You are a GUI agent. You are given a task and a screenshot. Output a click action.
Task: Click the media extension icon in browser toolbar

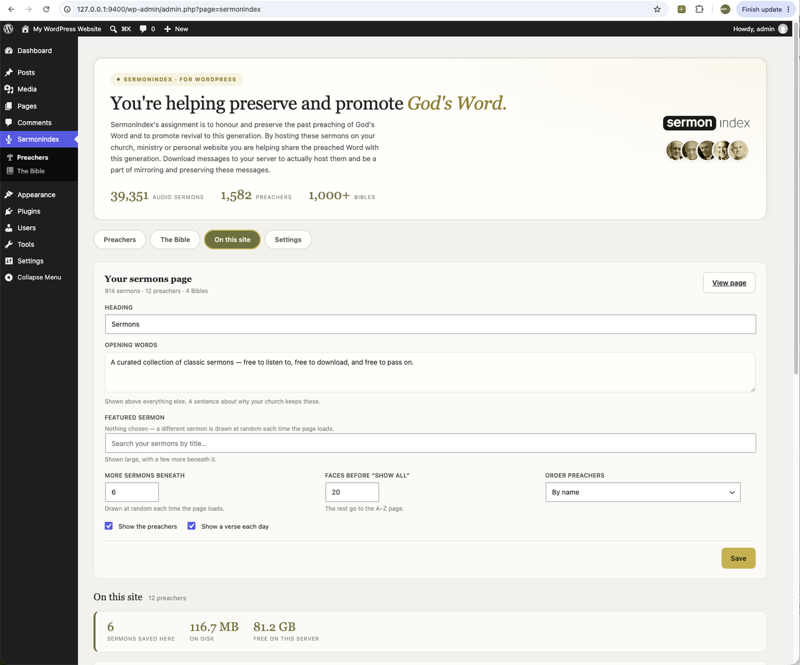(681, 9)
